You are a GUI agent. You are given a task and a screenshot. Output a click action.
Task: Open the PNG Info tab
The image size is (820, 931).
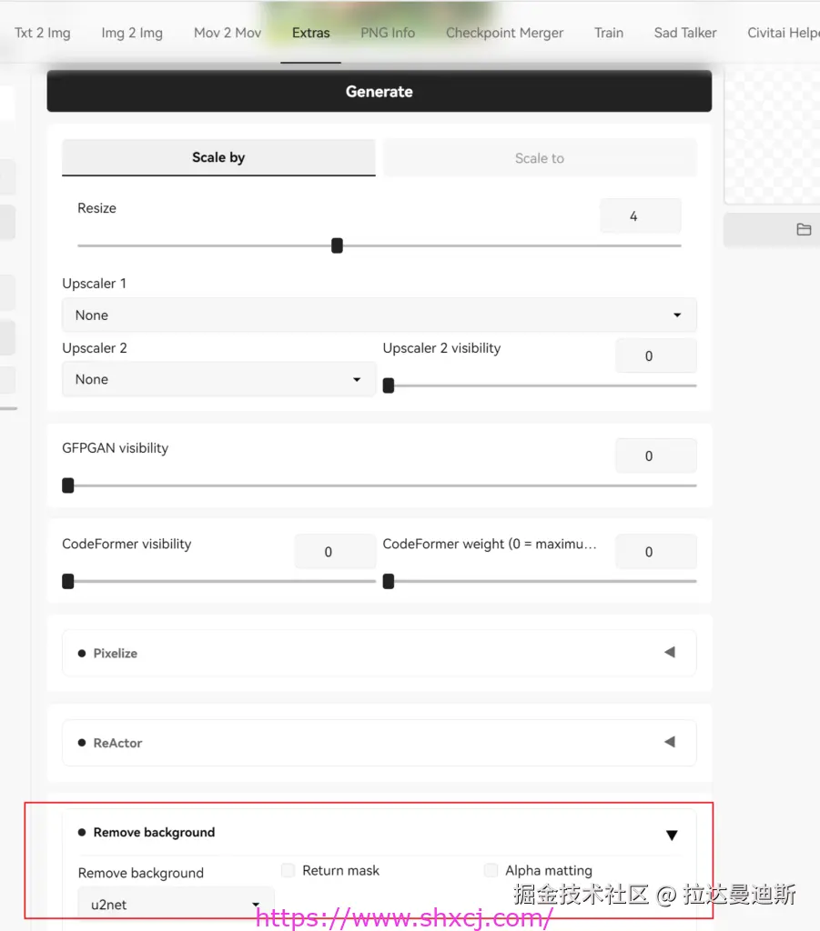click(x=388, y=33)
